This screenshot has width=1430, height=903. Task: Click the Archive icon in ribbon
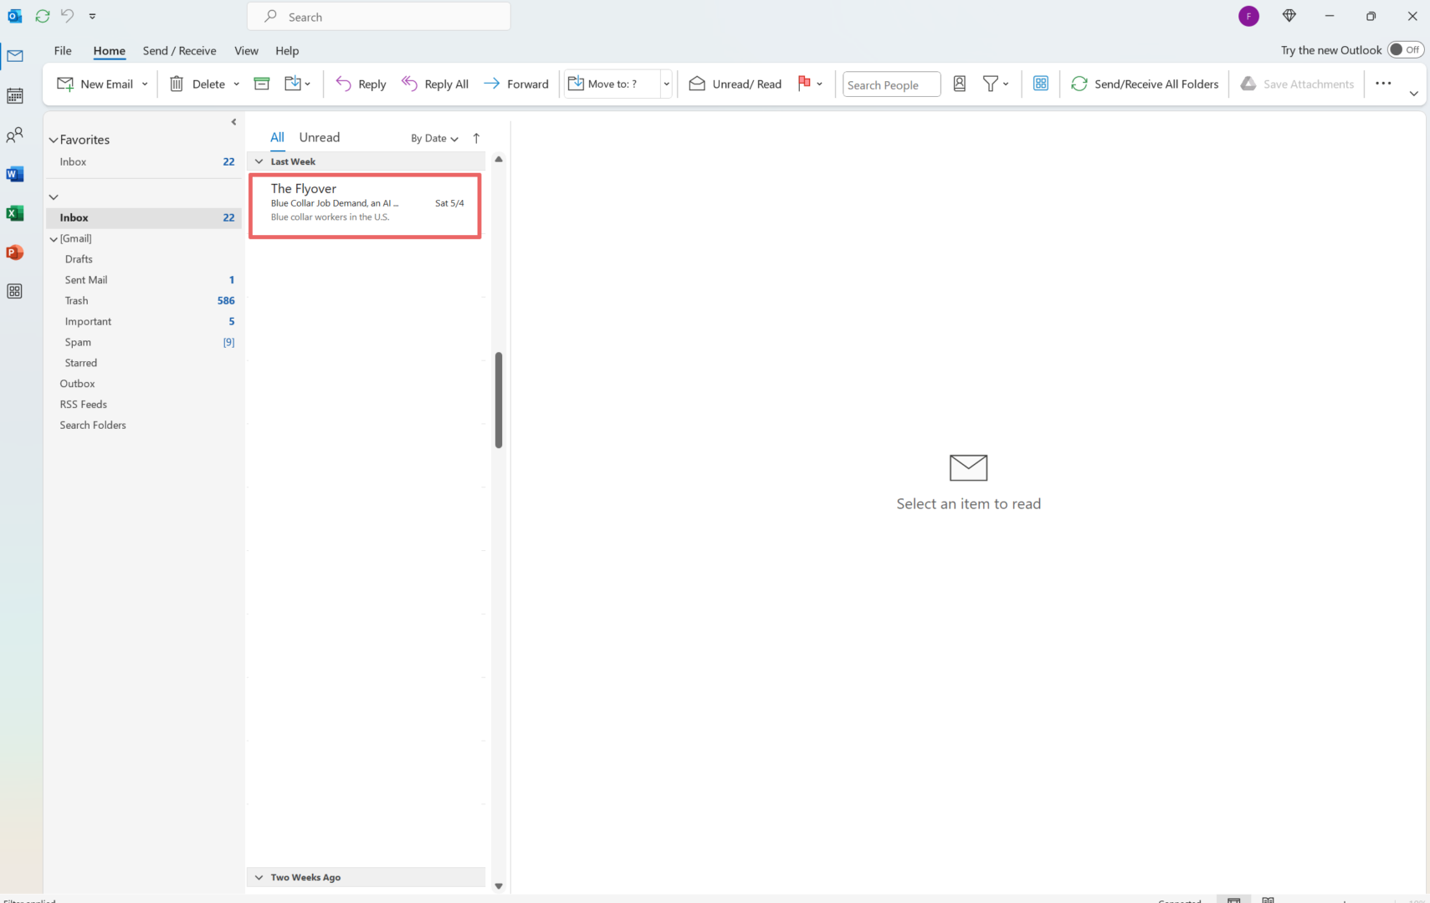click(x=262, y=84)
